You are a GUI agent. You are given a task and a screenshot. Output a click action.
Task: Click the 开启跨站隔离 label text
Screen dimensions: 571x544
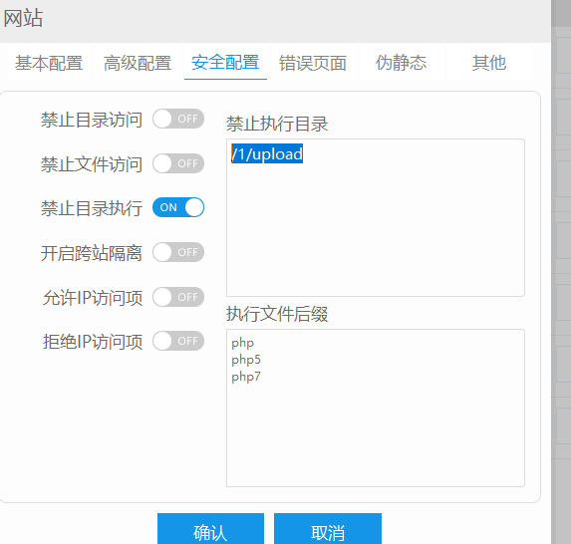92,253
